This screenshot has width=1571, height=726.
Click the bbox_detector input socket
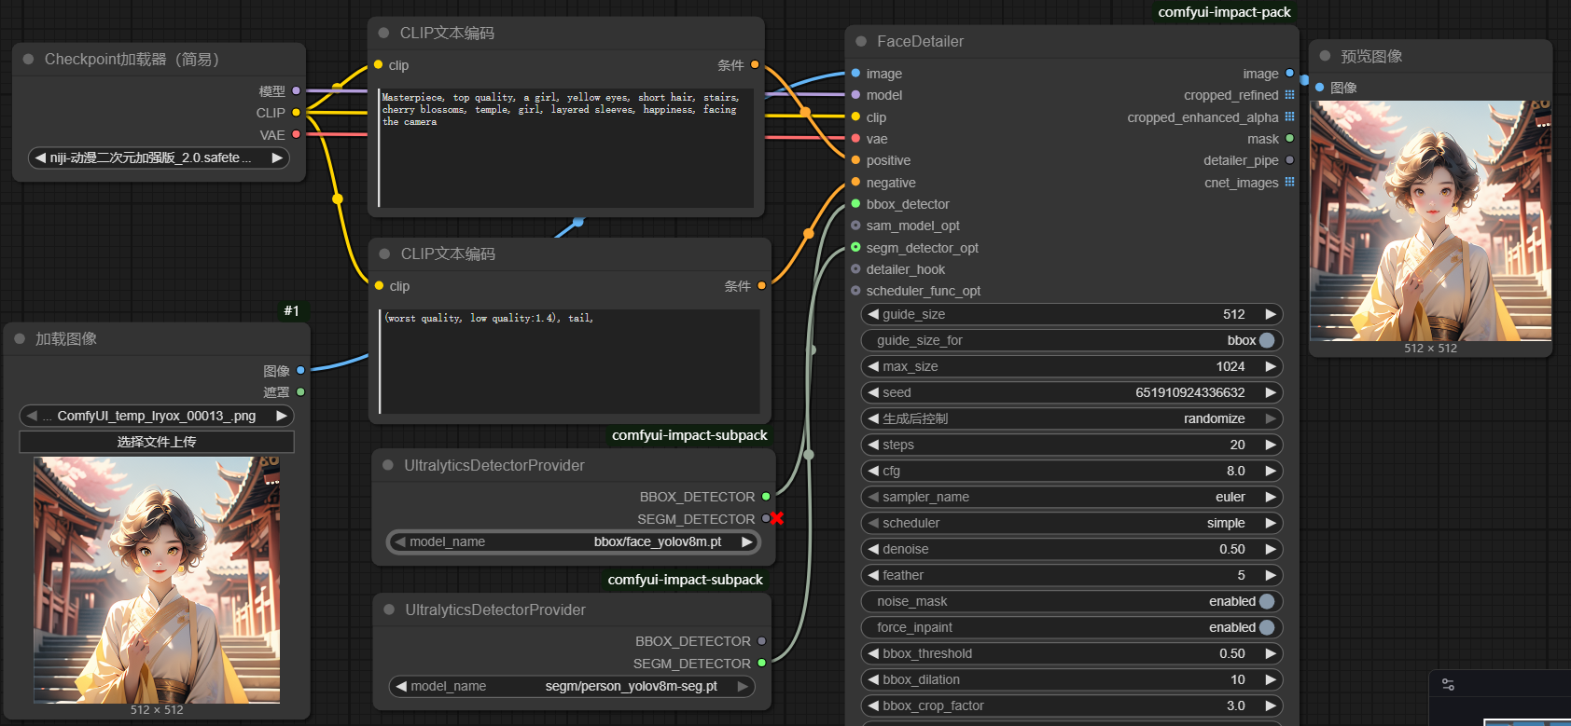point(855,204)
